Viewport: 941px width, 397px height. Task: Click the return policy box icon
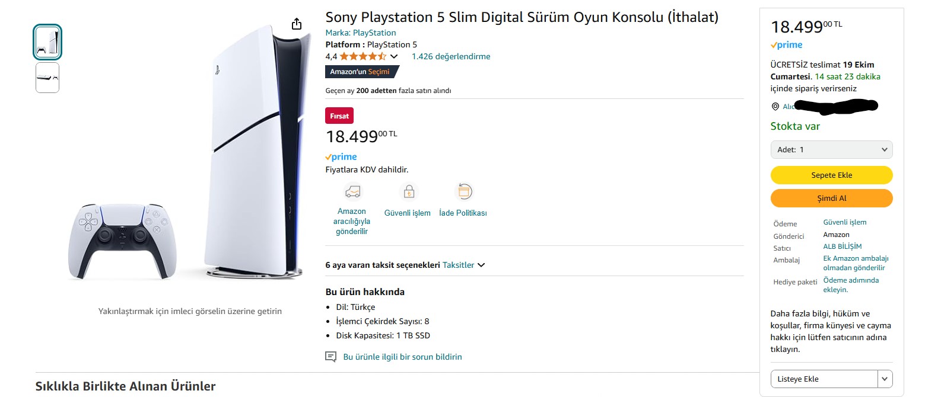pos(465,191)
